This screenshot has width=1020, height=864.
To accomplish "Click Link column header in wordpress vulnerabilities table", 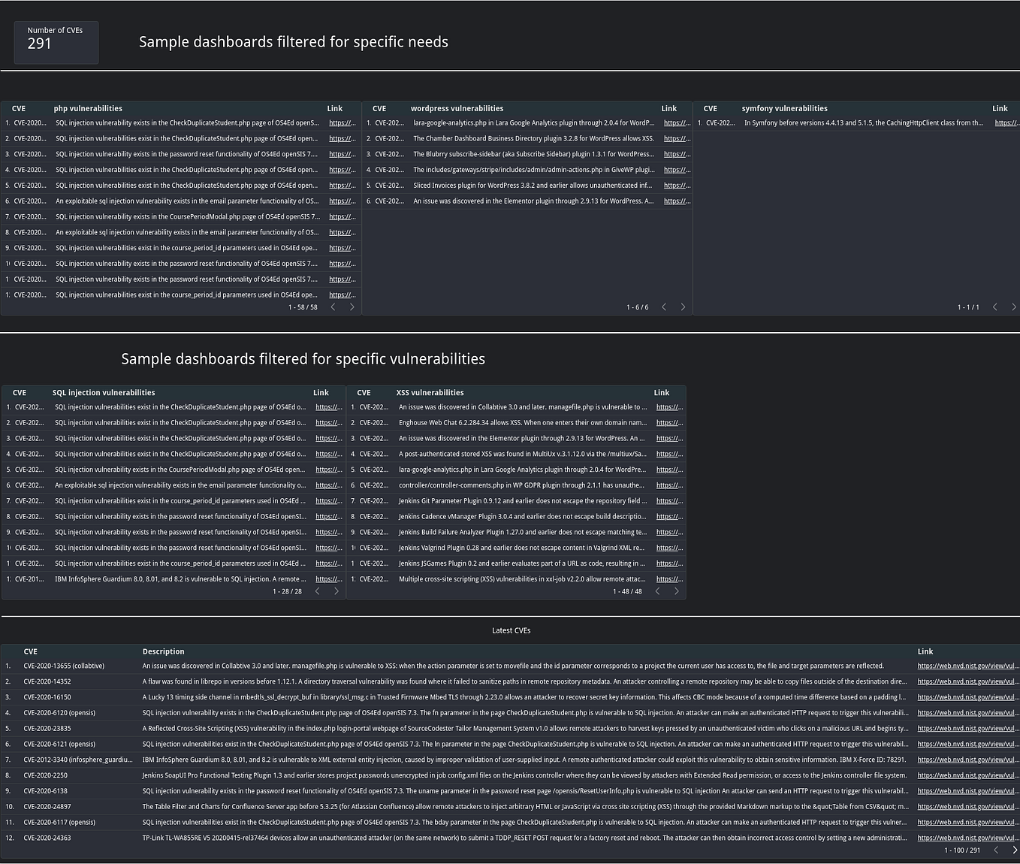I will click(668, 108).
